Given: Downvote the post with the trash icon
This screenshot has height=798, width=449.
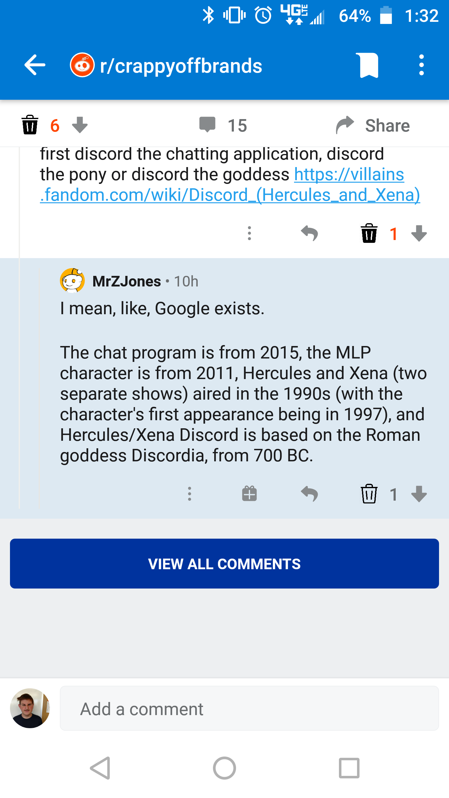Looking at the screenshot, I should [30, 125].
